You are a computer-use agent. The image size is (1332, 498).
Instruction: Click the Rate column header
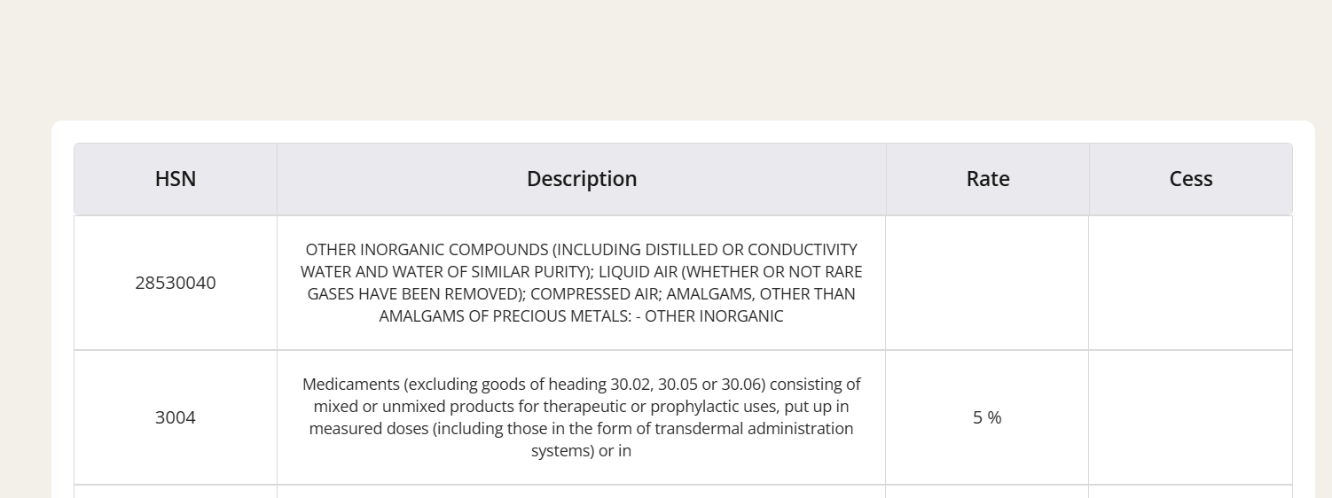(988, 179)
